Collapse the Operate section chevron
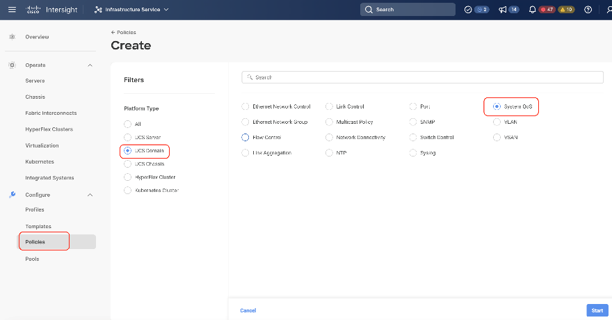This screenshot has height=320, width=612. (90, 65)
